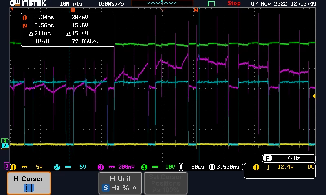Click the 72.8kV/s dV/dt value
The width and height of the screenshot is (326, 195).
pyautogui.click(x=85, y=42)
